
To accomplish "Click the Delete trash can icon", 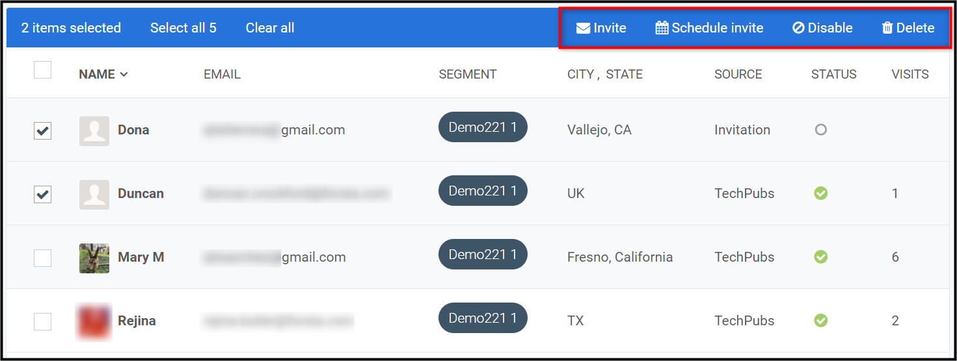I will coord(887,28).
